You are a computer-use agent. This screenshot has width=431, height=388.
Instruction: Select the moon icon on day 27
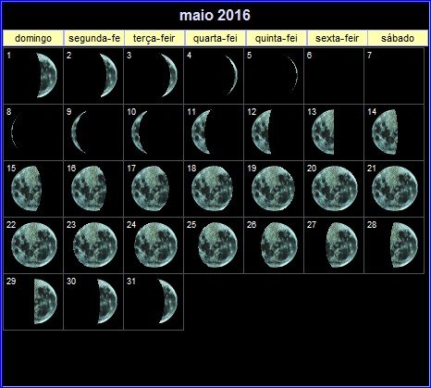342,244
